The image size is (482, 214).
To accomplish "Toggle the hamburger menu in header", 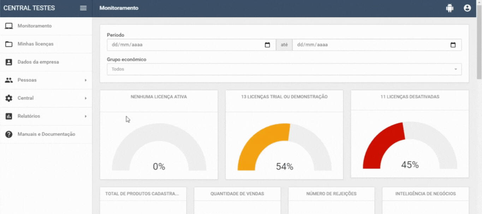I will 83,8.
